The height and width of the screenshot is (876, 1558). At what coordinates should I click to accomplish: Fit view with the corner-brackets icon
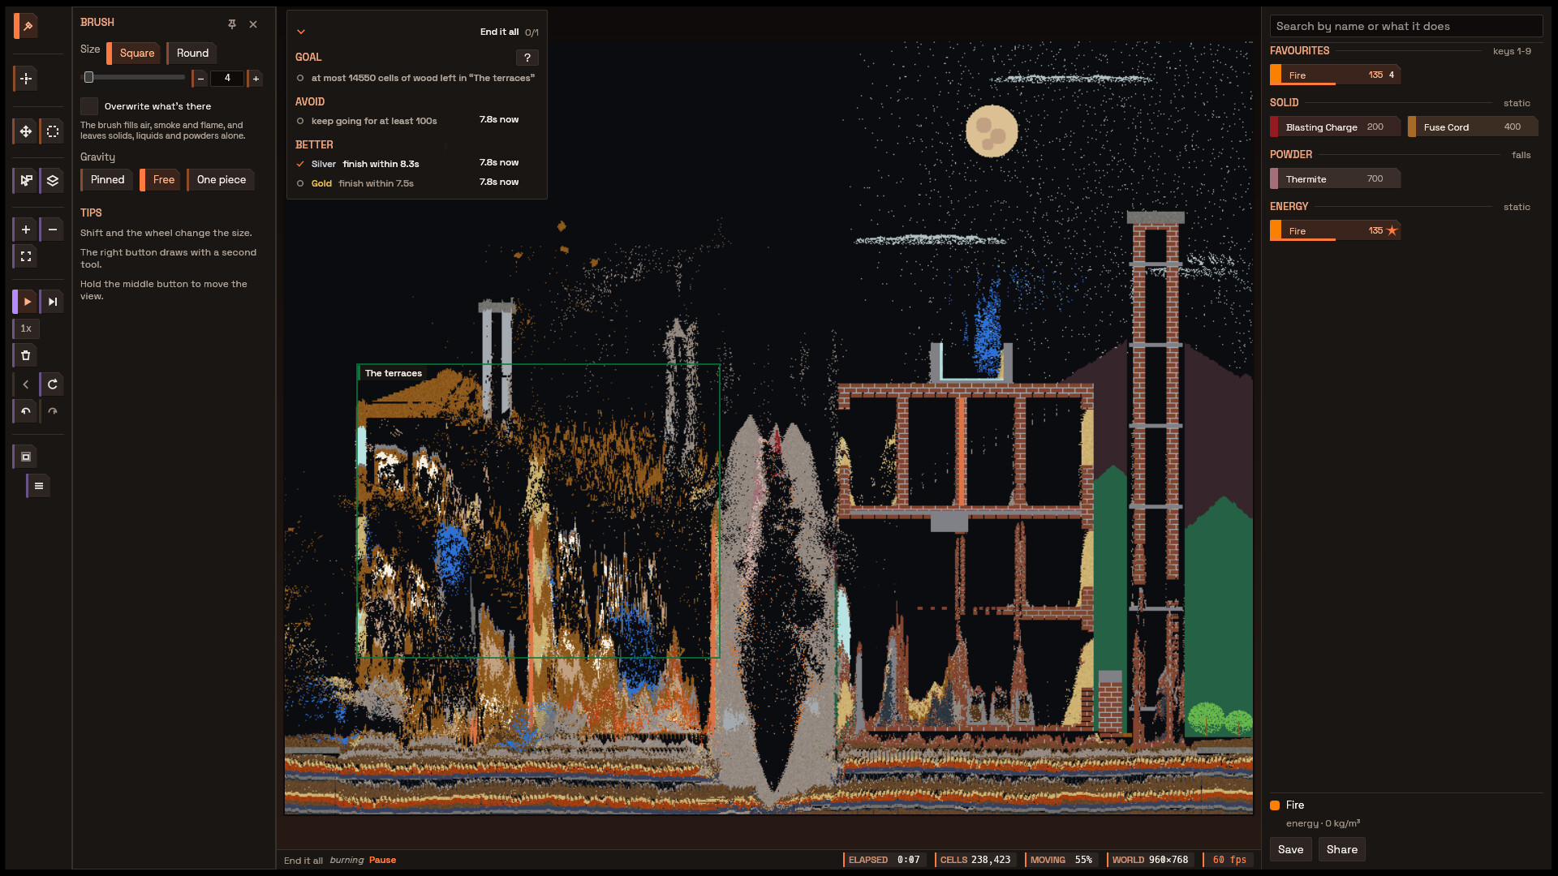point(26,256)
